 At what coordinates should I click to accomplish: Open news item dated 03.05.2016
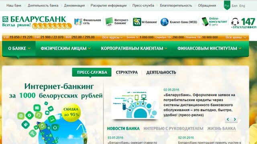[x=133, y=143]
